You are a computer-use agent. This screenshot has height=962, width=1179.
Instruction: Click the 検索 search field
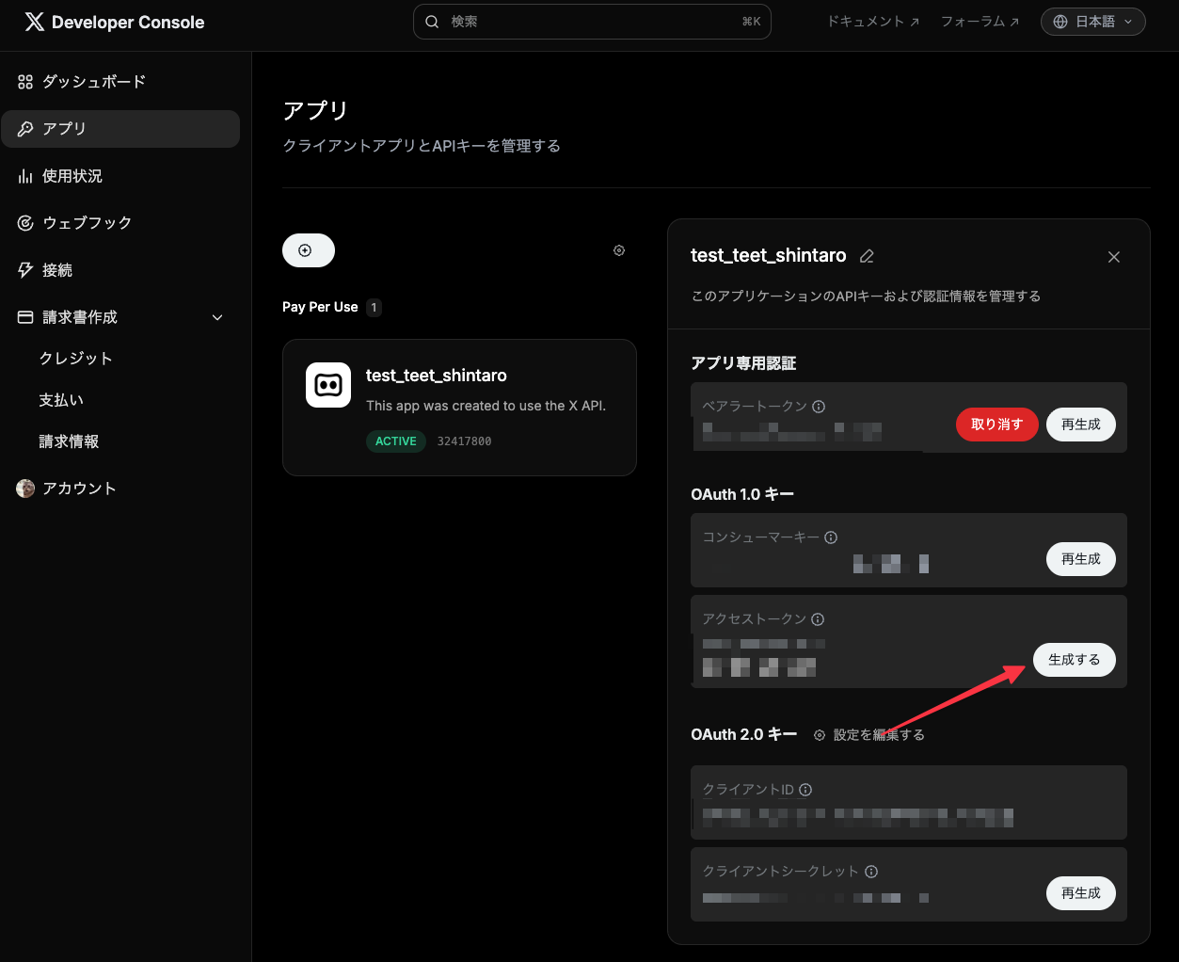coord(591,22)
